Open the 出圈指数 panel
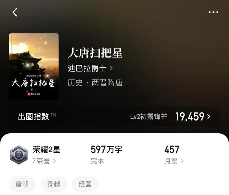 [x=114, y=116]
